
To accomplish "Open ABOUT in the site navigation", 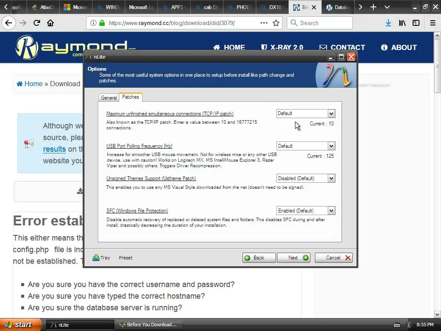I will click(399, 47).
